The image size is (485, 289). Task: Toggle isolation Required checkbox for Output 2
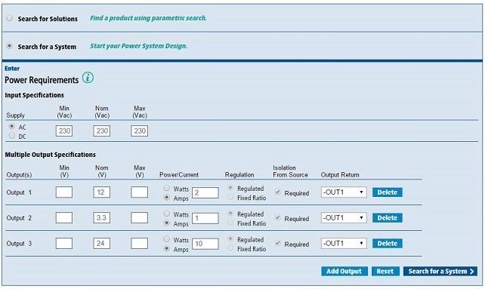(278, 218)
